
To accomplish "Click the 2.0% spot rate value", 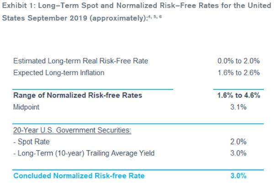I will click(x=238, y=141).
